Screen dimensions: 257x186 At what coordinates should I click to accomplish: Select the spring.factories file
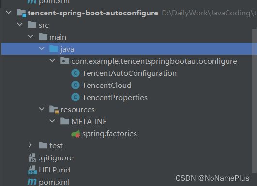(x=109, y=134)
